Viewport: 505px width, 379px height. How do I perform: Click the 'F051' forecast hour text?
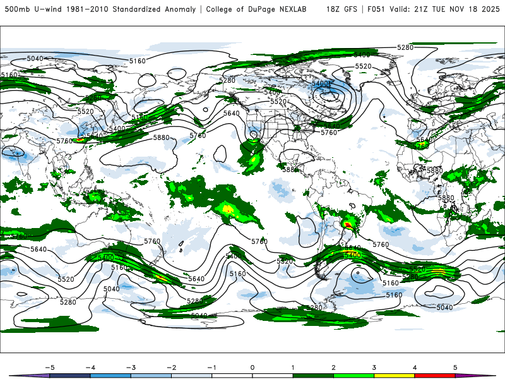coord(376,9)
